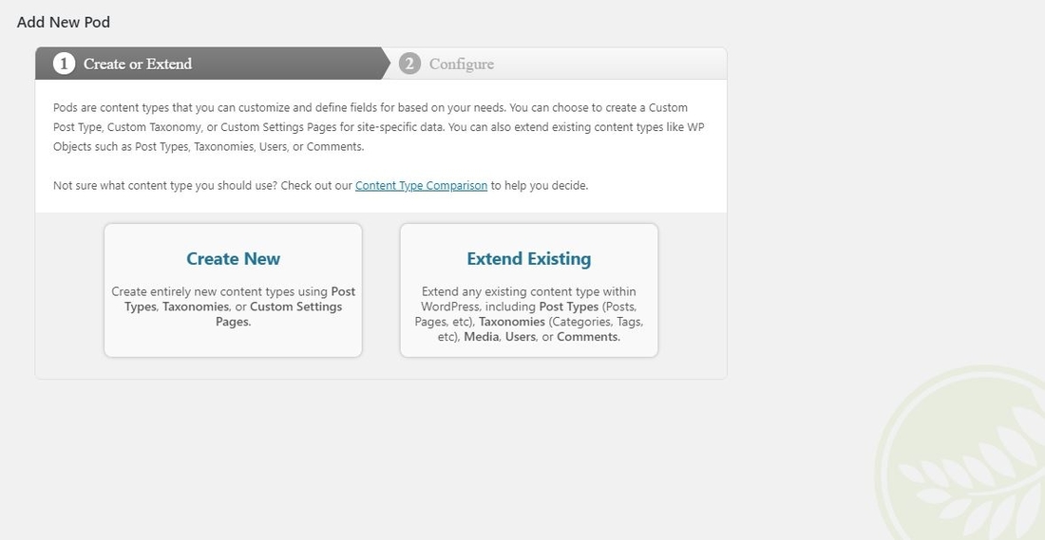Click bold "Taxonomies" in the Extend Existing card
Image resolution: width=1045 pixels, height=540 pixels.
(512, 322)
